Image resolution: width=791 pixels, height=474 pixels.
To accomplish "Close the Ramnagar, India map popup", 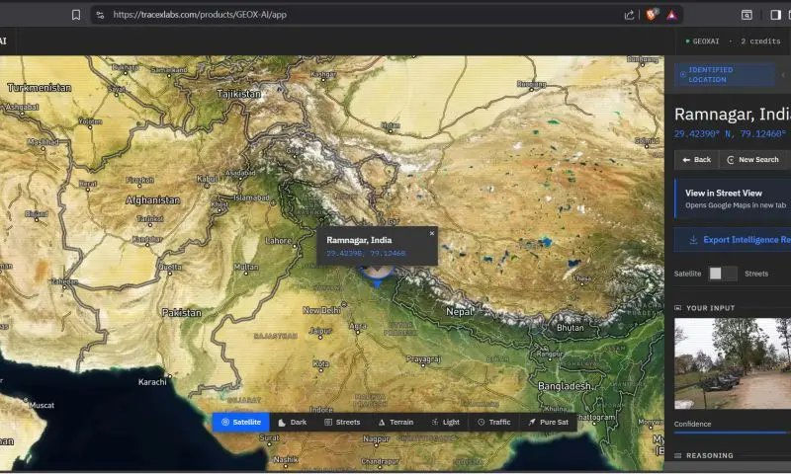I will [431, 233].
